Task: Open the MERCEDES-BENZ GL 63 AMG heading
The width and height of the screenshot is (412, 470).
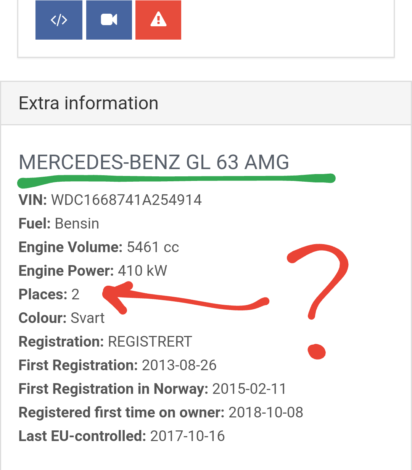Action: (154, 162)
